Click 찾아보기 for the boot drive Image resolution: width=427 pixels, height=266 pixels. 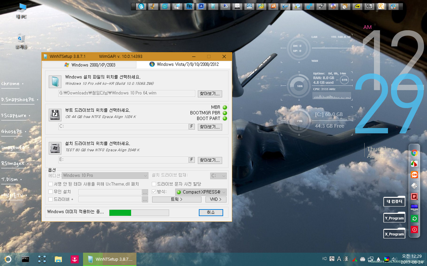point(210,127)
